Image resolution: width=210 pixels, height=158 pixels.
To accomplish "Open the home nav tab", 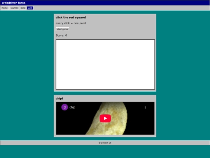I will click(5, 8).
